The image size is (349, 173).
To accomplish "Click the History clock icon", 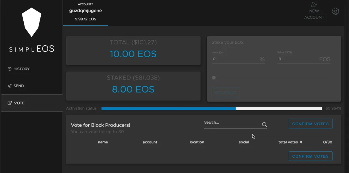I will pyautogui.click(x=10, y=69).
